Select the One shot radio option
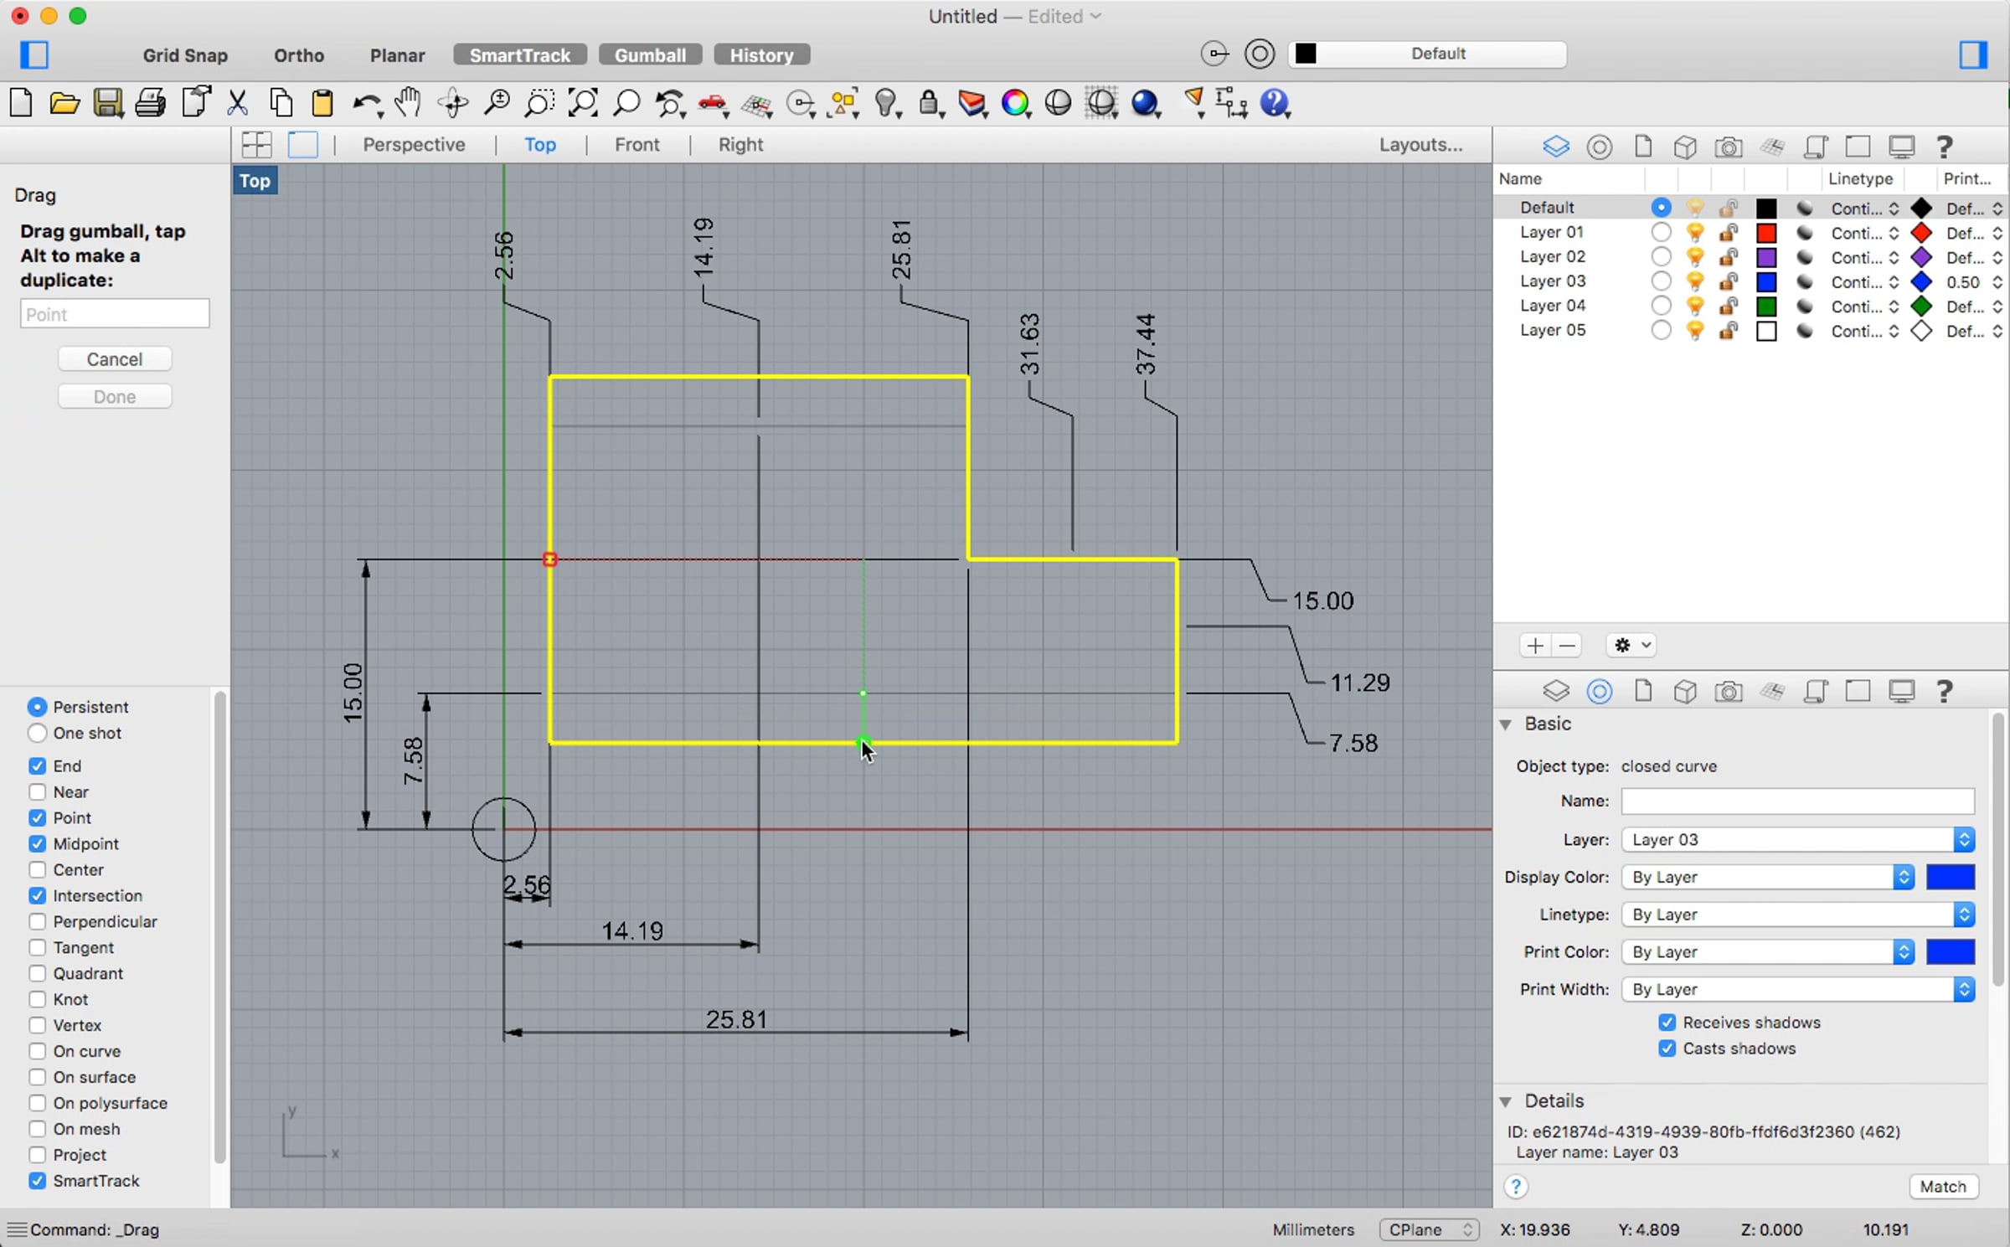Viewport: 2010px width, 1247px height. click(37, 734)
